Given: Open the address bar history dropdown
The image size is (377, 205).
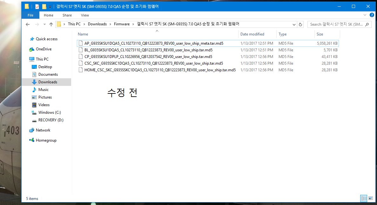Looking at the screenshot, I should [294, 24].
